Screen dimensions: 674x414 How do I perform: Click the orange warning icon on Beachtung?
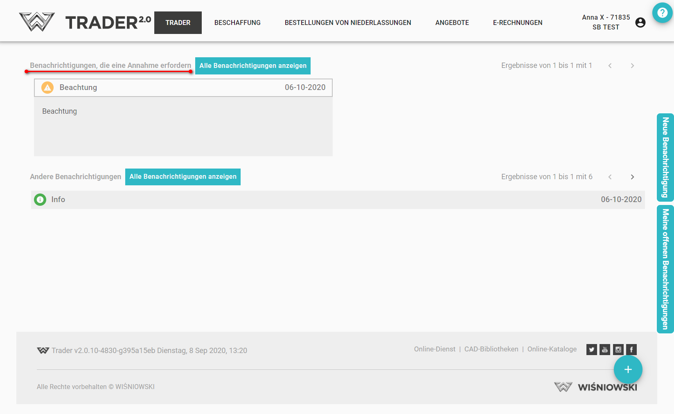click(47, 88)
